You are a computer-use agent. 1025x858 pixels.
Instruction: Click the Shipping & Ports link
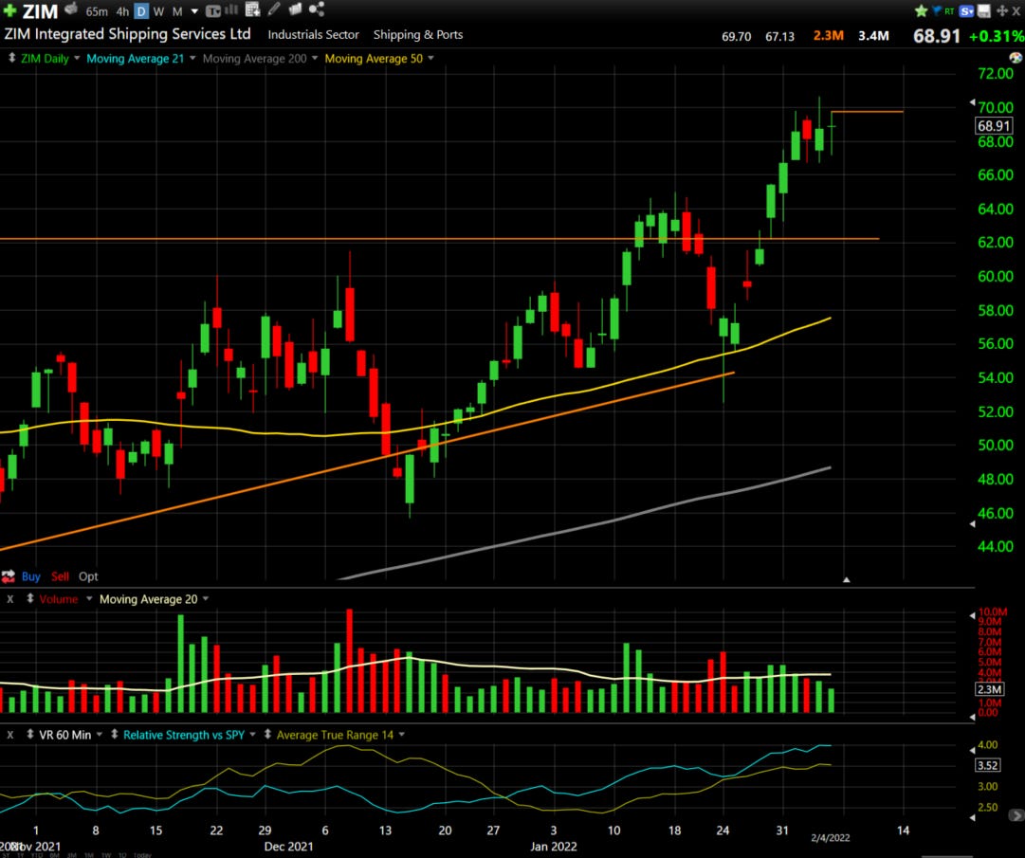pyautogui.click(x=418, y=35)
